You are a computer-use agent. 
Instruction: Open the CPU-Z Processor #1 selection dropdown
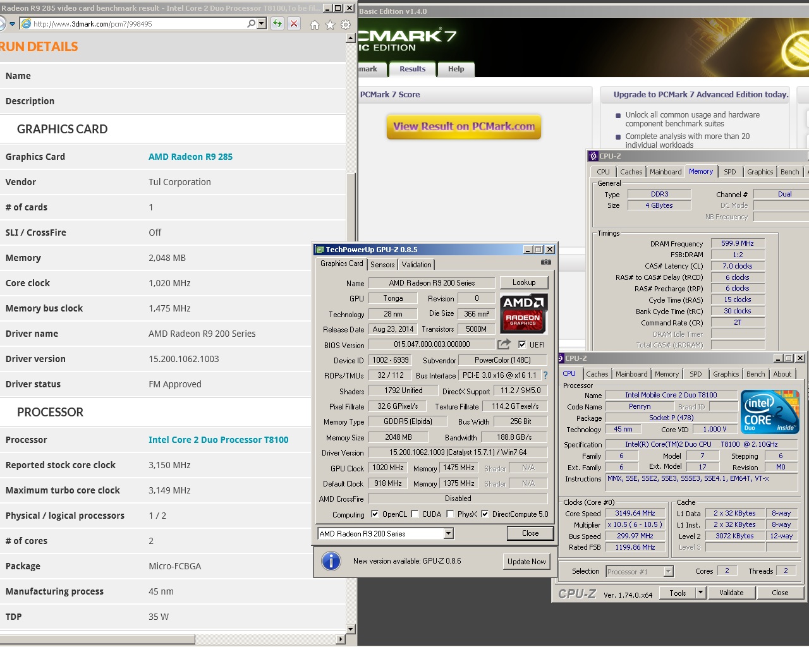[x=669, y=572]
